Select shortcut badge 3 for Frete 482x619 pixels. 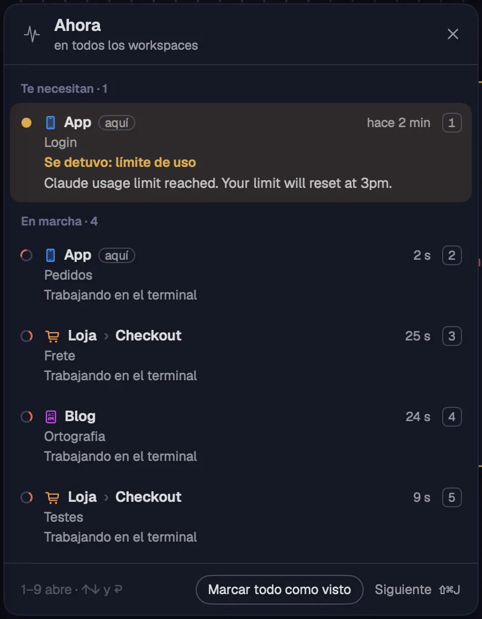(452, 336)
